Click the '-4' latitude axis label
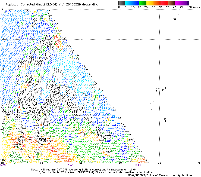The width and height of the screenshot is (201, 177). click(x=2, y=69)
